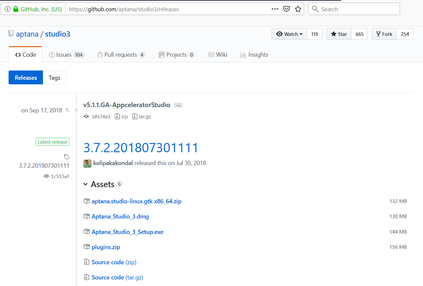Click package icon for aptana.studio-linux zip
This screenshot has width=423, height=286.
click(x=87, y=201)
